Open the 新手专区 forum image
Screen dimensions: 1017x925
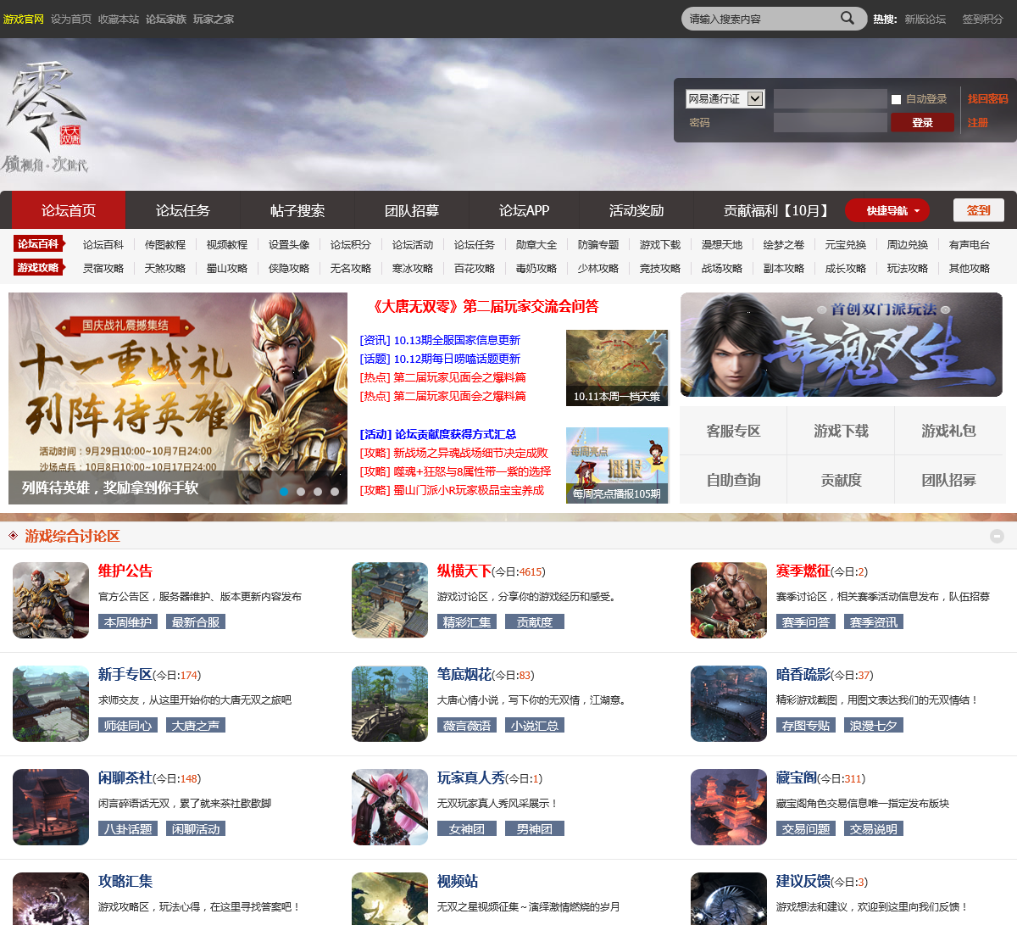[51, 704]
